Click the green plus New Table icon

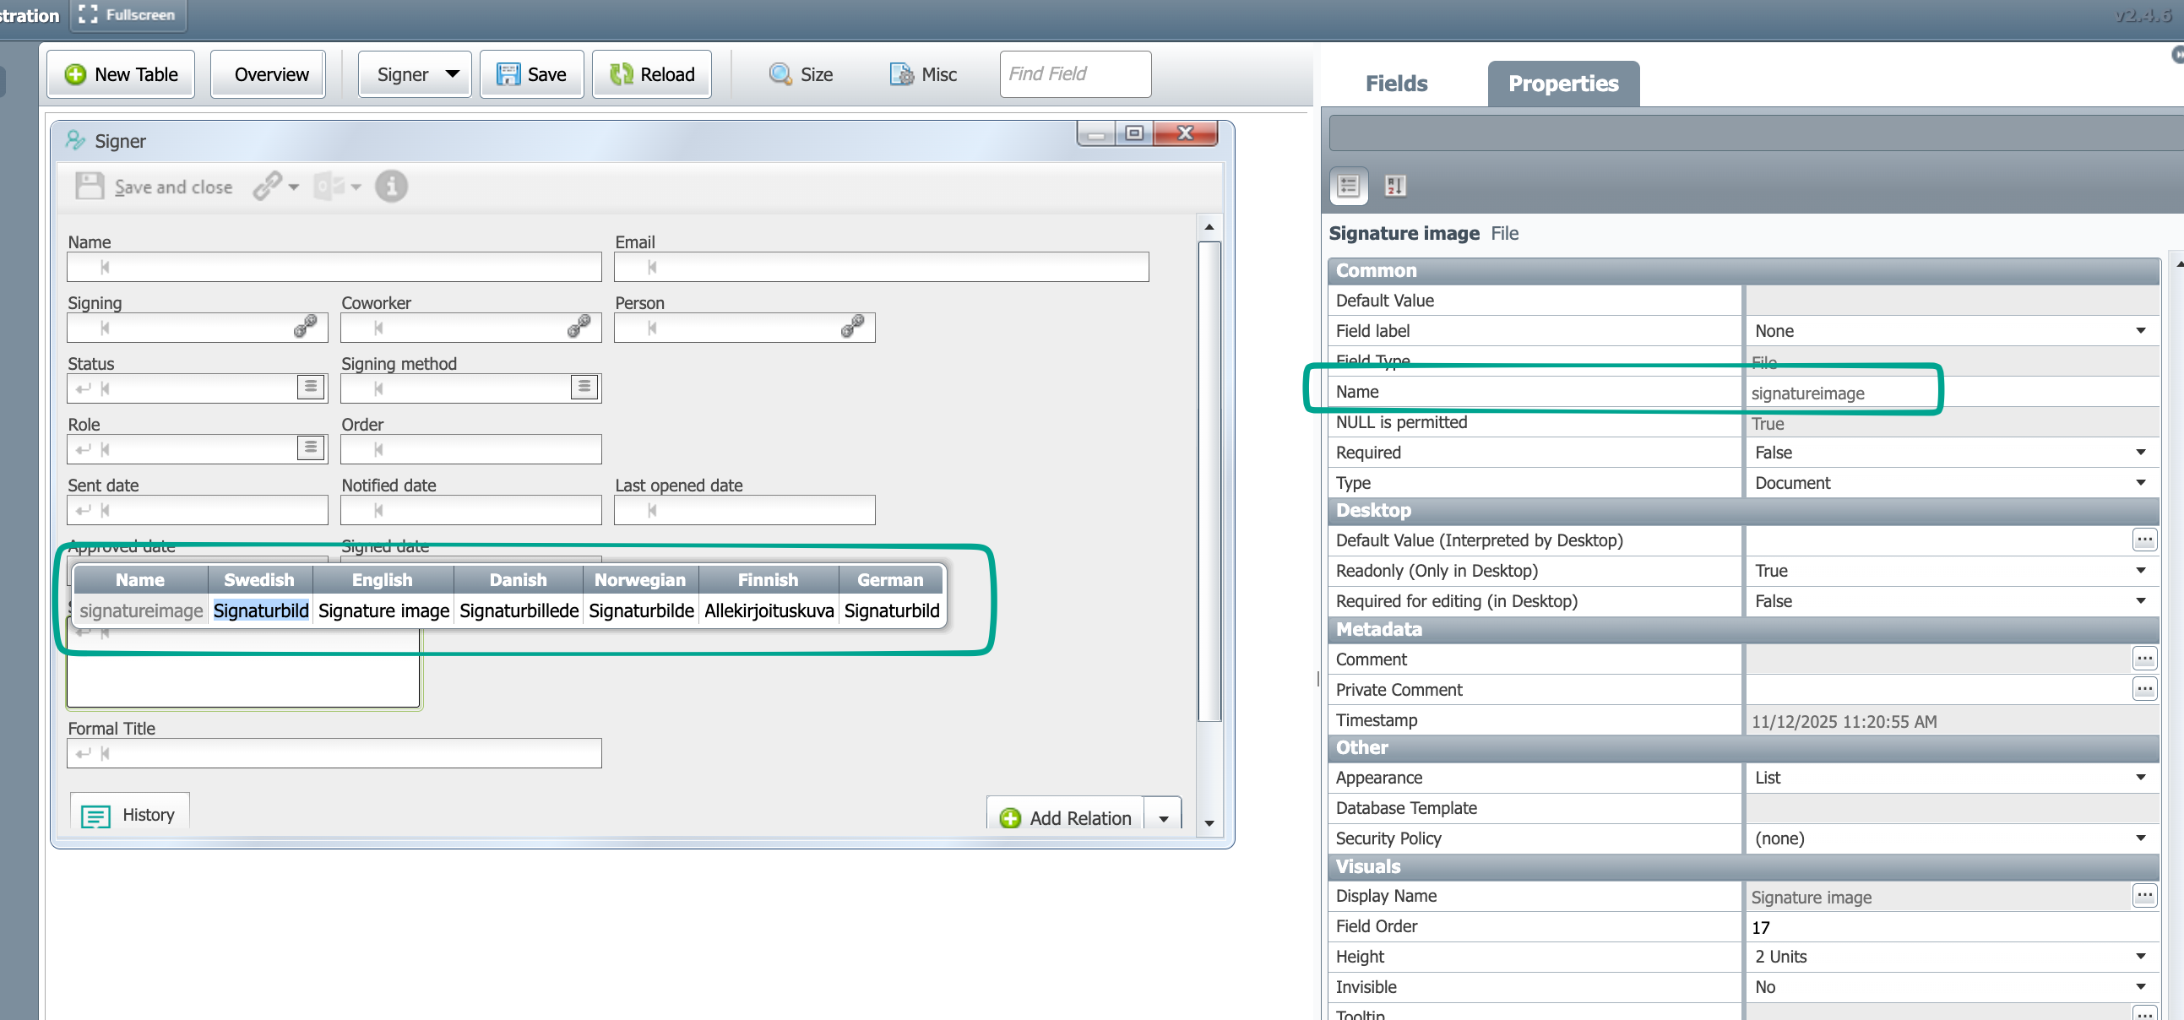pyautogui.click(x=75, y=74)
